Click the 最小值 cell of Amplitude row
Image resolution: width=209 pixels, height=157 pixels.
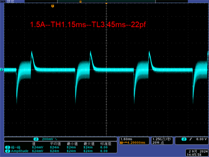pos(71,151)
